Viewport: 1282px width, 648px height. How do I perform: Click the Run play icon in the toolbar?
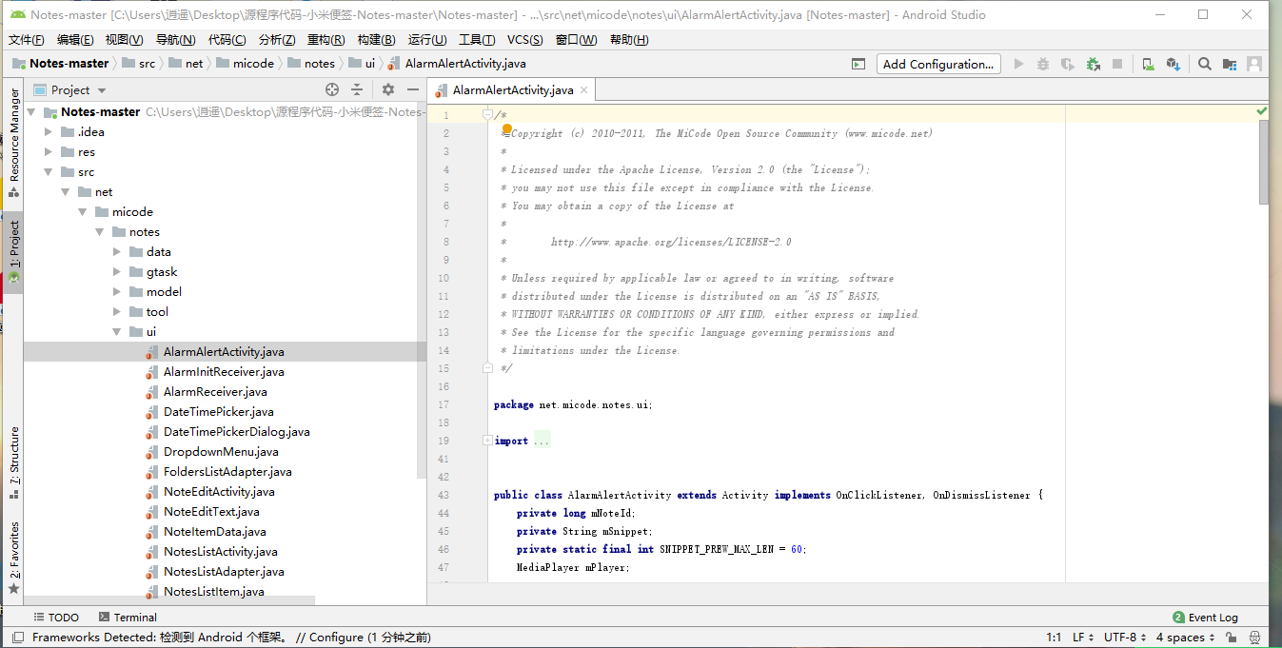point(1018,64)
